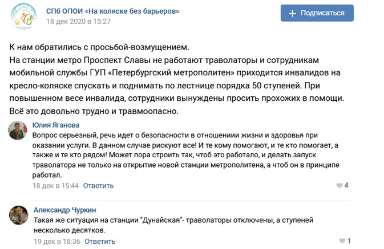Open the comment timestamp 19 дек в 18:36

click(57, 242)
